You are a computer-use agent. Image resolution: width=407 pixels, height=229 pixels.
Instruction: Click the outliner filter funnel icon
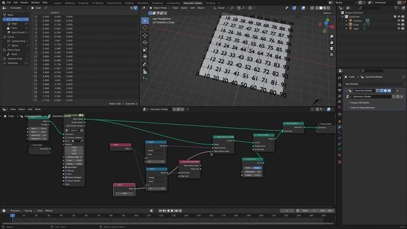(396, 8)
